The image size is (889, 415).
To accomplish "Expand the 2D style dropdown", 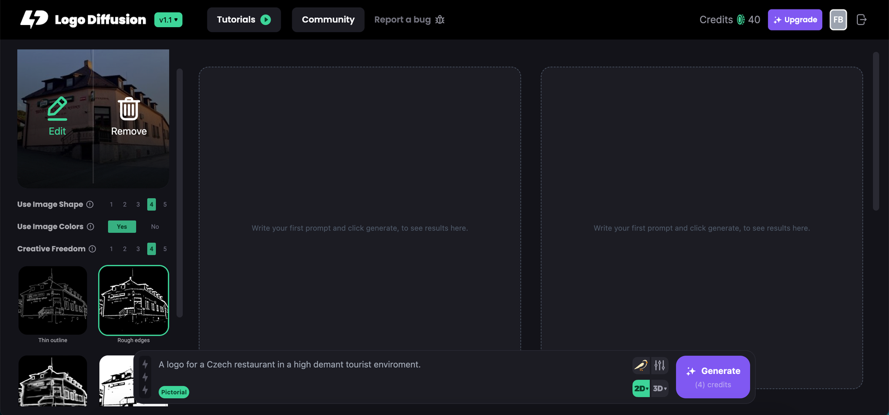I will (x=641, y=388).
